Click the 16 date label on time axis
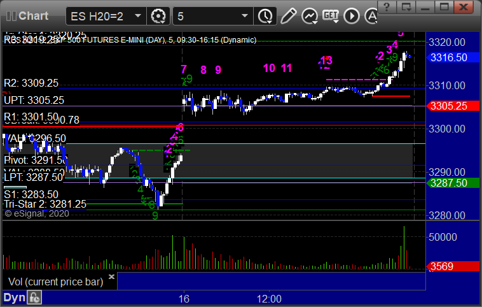This screenshot has height=307, width=482. pyautogui.click(x=184, y=299)
